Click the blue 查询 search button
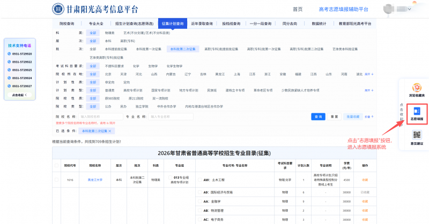This screenshot has height=224, width=429. point(318,117)
